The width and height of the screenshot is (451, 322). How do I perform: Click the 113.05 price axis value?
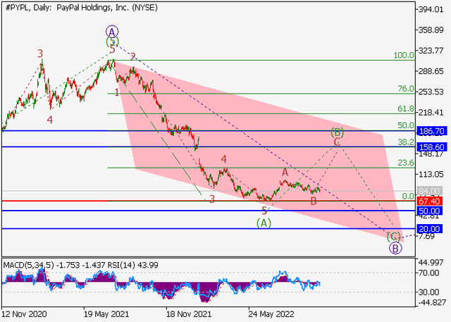click(x=431, y=174)
